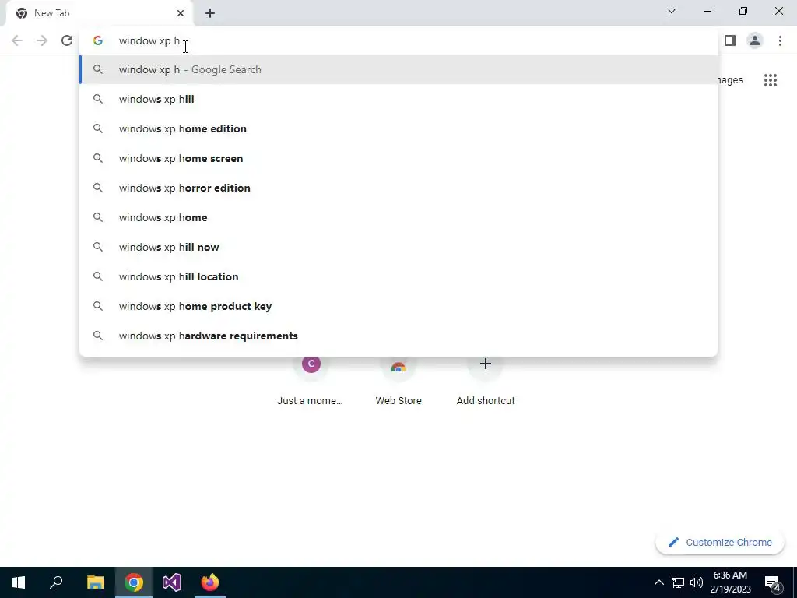
Task: Open a new tab with plus button
Action: point(210,13)
